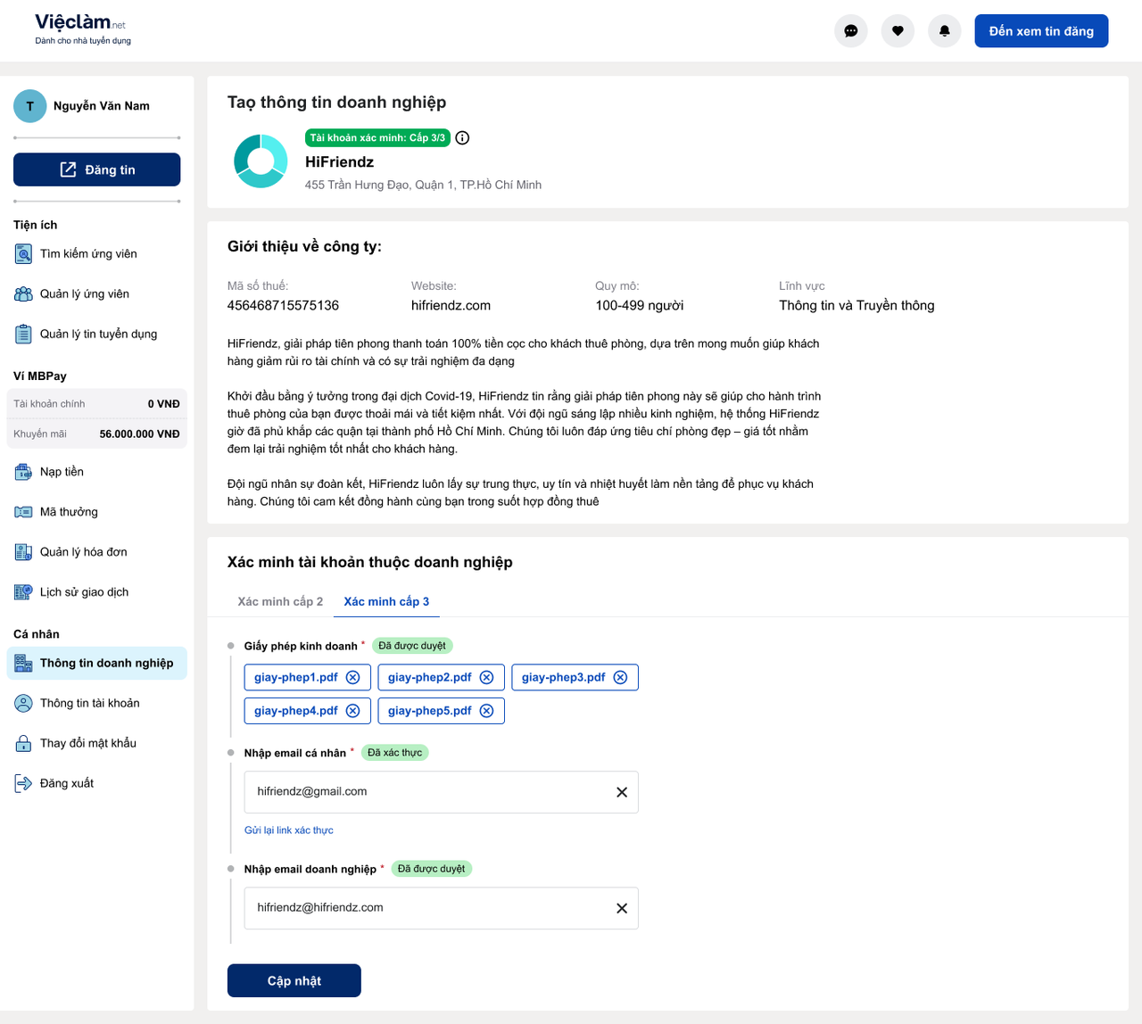Viewport: 1142px width, 1024px height.
Task: Open the notifications bell icon
Action: point(944,31)
